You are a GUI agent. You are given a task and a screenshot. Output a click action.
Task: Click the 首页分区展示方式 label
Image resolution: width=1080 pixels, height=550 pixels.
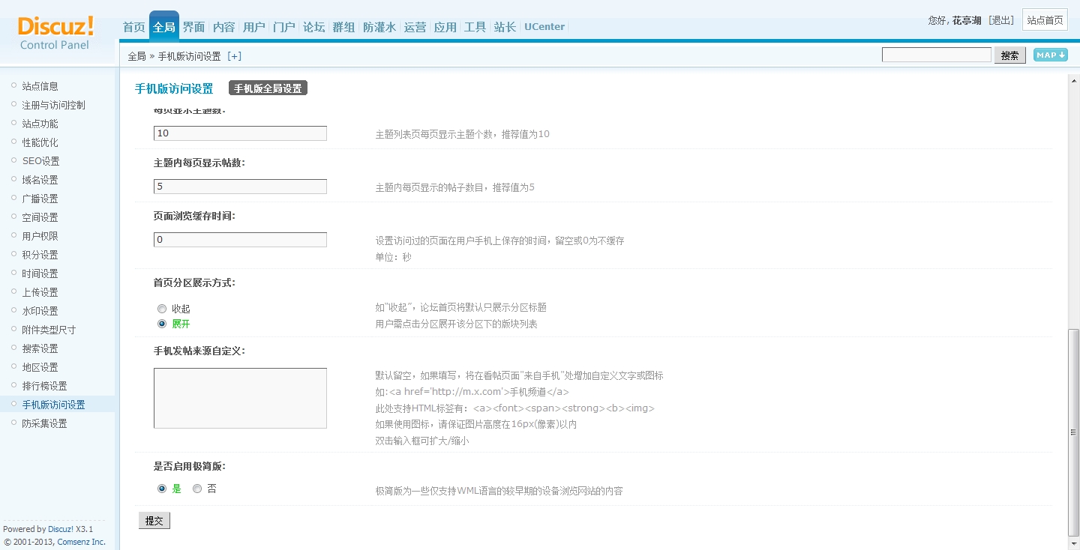click(194, 282)
